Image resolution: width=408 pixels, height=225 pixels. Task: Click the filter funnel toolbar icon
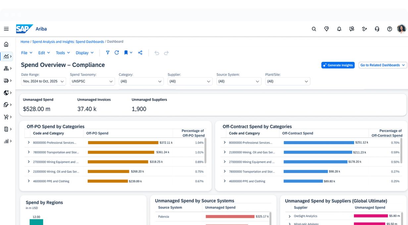[x=108, y=53]
